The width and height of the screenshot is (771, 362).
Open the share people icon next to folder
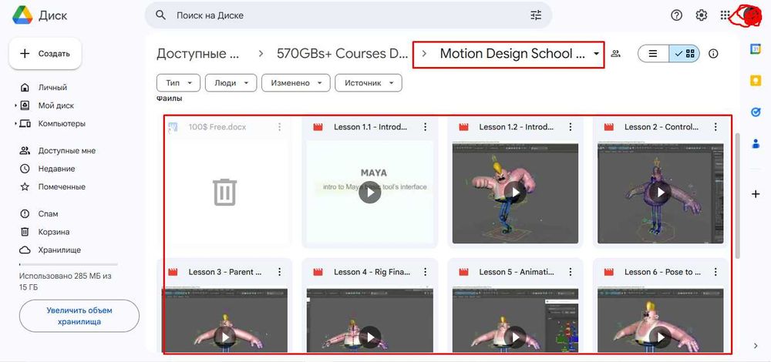coord(615,54)
